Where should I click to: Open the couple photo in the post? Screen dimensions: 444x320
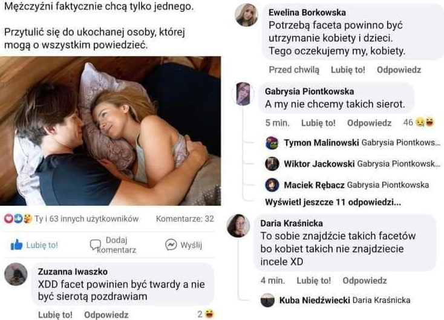click(110, 130)
